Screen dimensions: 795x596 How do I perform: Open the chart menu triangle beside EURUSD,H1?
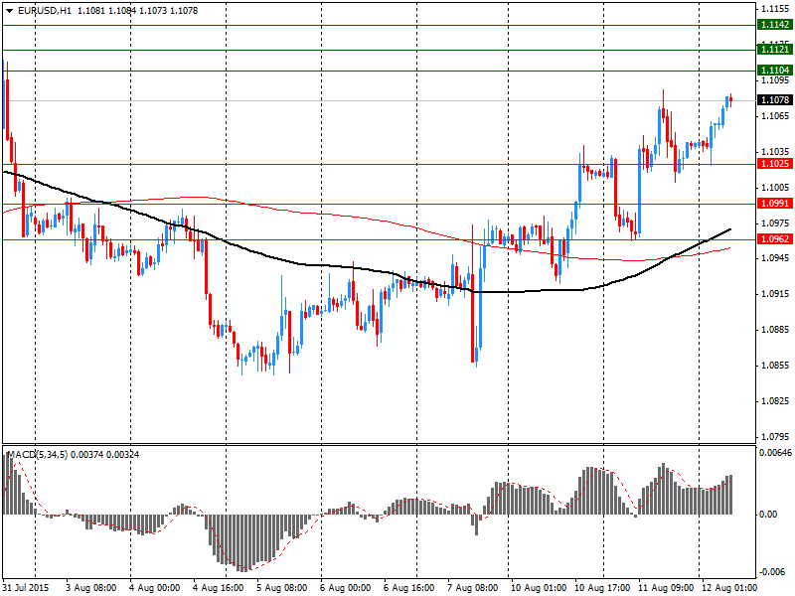coord(9,11)
